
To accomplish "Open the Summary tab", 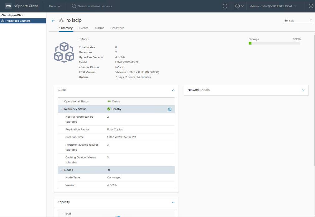I will [66, 28].
